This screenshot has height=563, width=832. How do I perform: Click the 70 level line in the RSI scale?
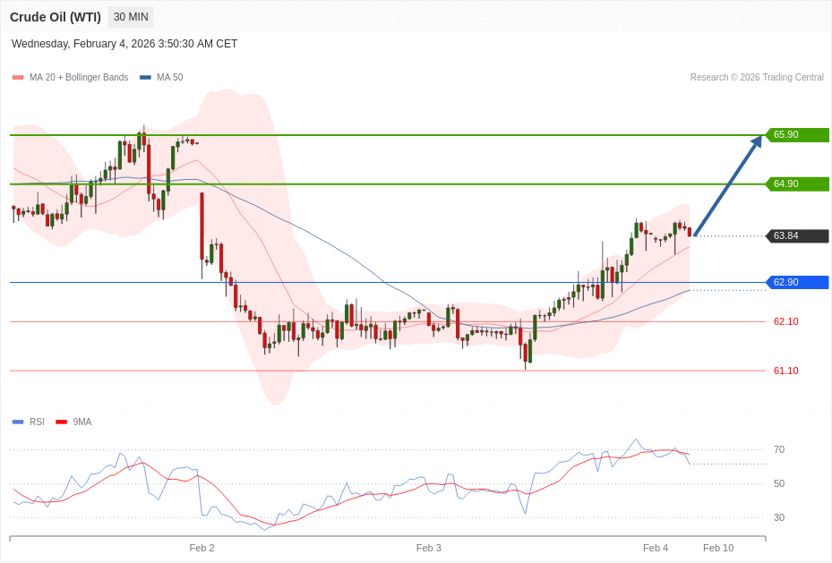(780, 449)
